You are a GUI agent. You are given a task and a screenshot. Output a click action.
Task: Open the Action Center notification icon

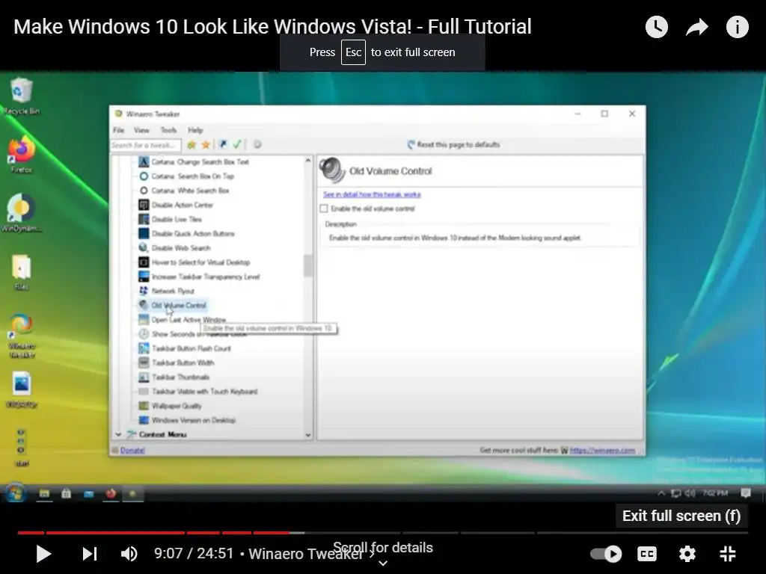pos(746,493)
